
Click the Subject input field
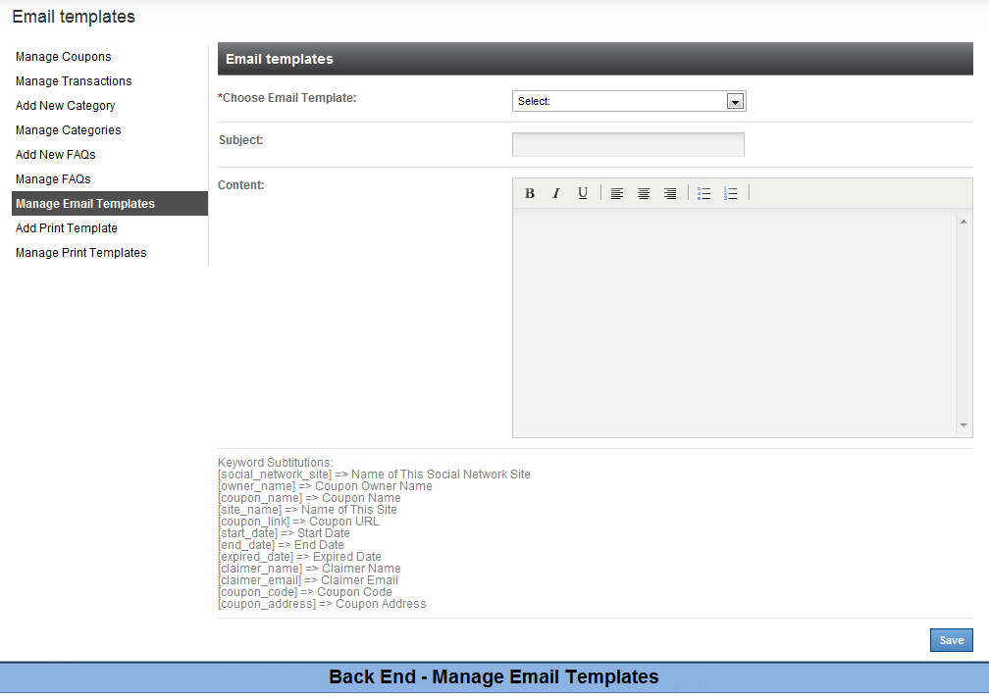pos(628,144)
